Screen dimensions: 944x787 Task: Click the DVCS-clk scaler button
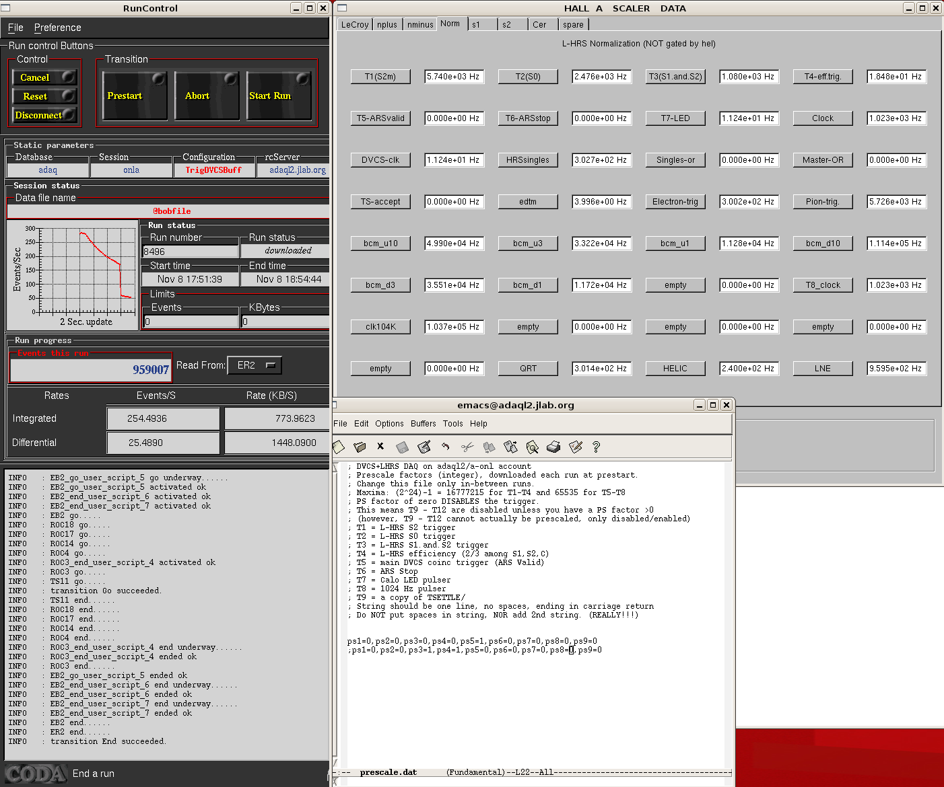click(x=380, y=160)
